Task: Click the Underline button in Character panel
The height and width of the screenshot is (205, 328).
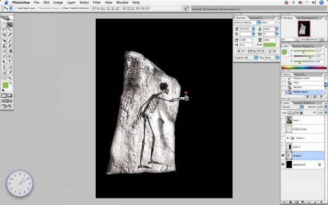Action: tap(270, 51)
